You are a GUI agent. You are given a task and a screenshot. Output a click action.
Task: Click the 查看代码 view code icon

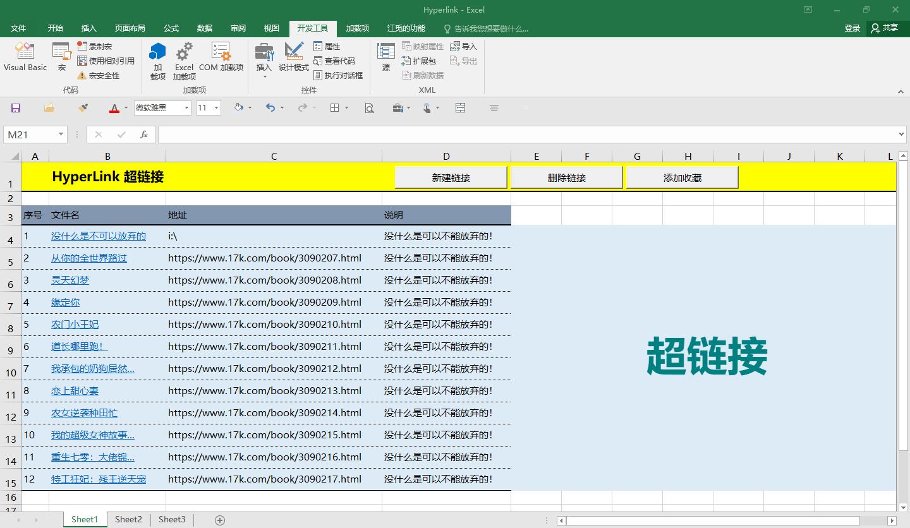(x=318, y=61)
